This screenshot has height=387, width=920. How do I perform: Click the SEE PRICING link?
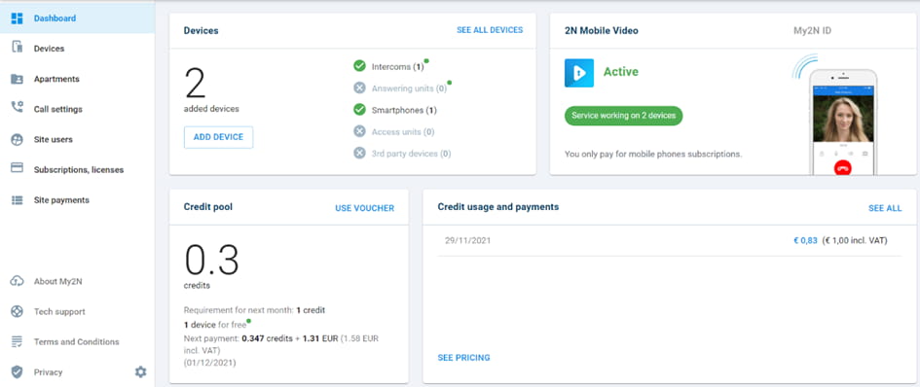463,357
